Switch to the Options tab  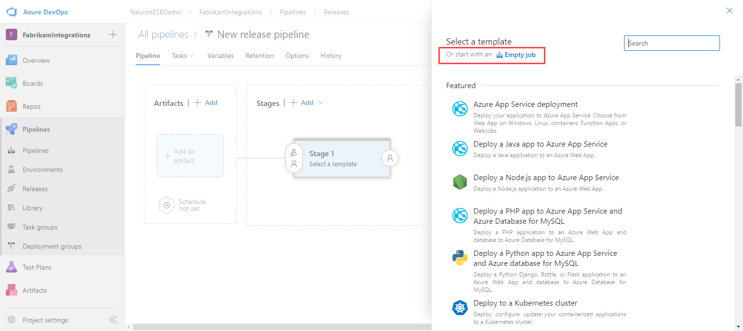[x=297, y=56]
